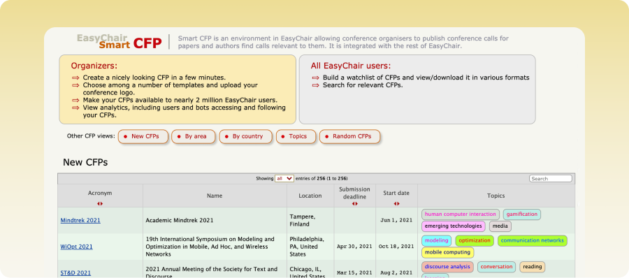Click the table Search field
The height and width of the screenshot is (278, 629).
(551, 179)
